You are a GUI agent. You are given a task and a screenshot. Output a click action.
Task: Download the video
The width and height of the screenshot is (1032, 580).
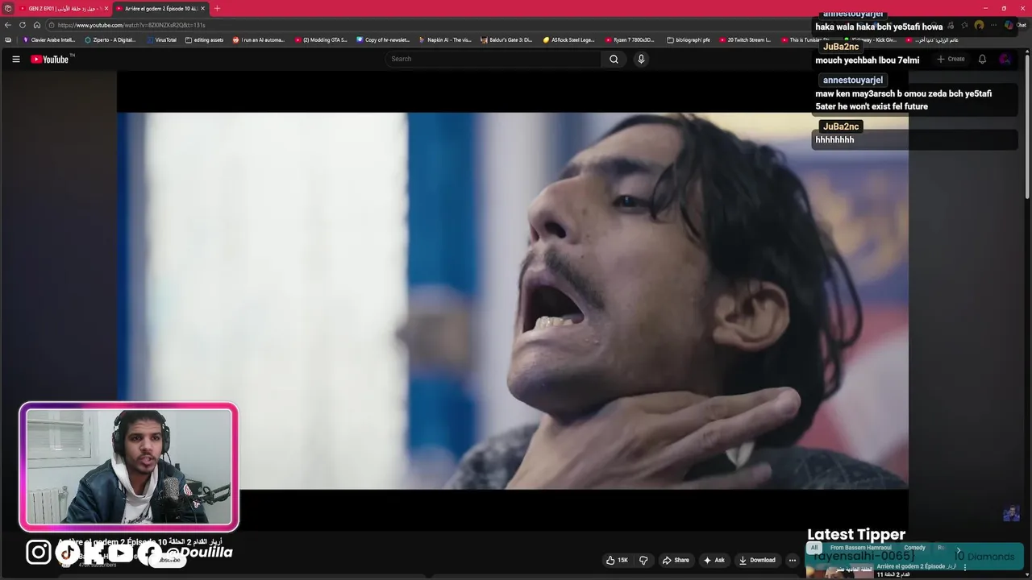(757, 560)
